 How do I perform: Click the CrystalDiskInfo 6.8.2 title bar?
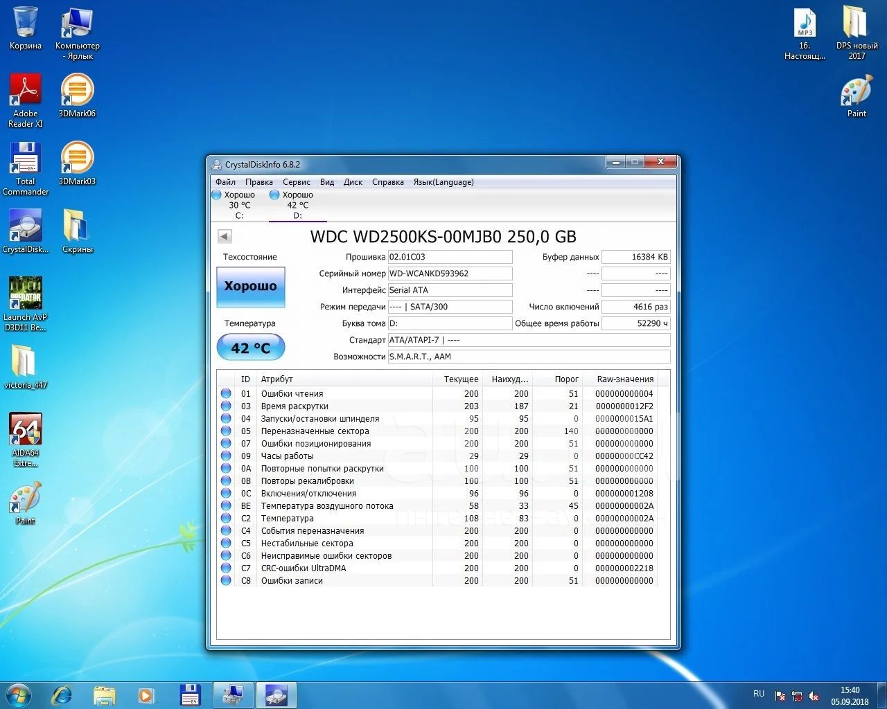[407, 164]
